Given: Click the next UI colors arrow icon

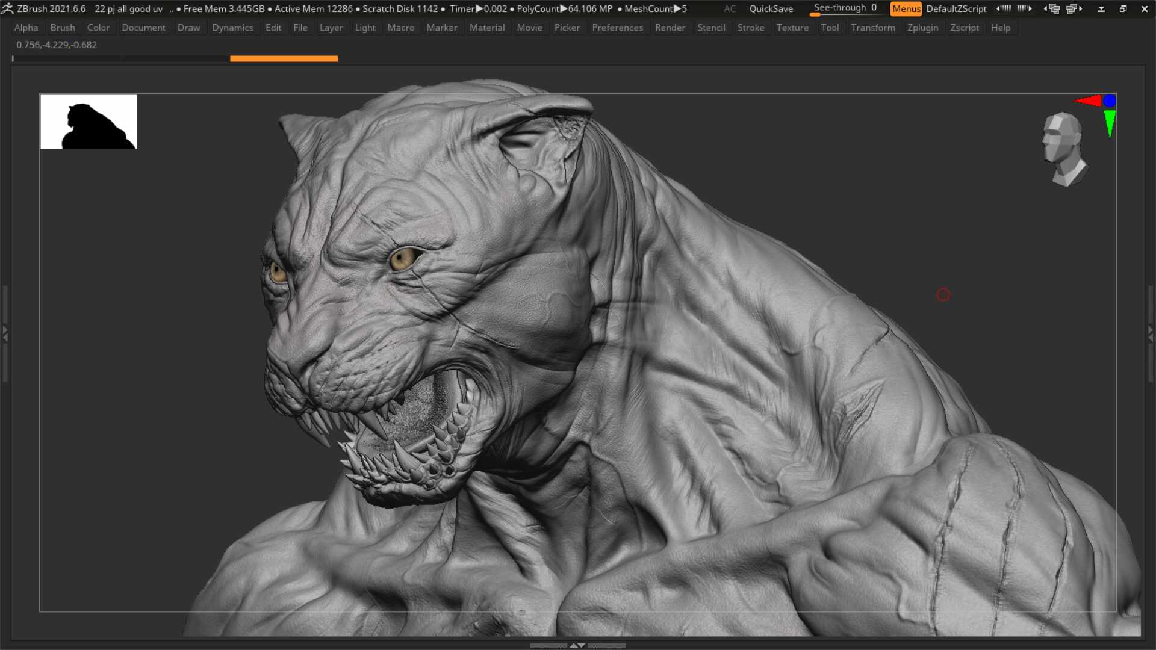Looking at the screenshot, I should pyautogui.click(x=1024, y=8).
